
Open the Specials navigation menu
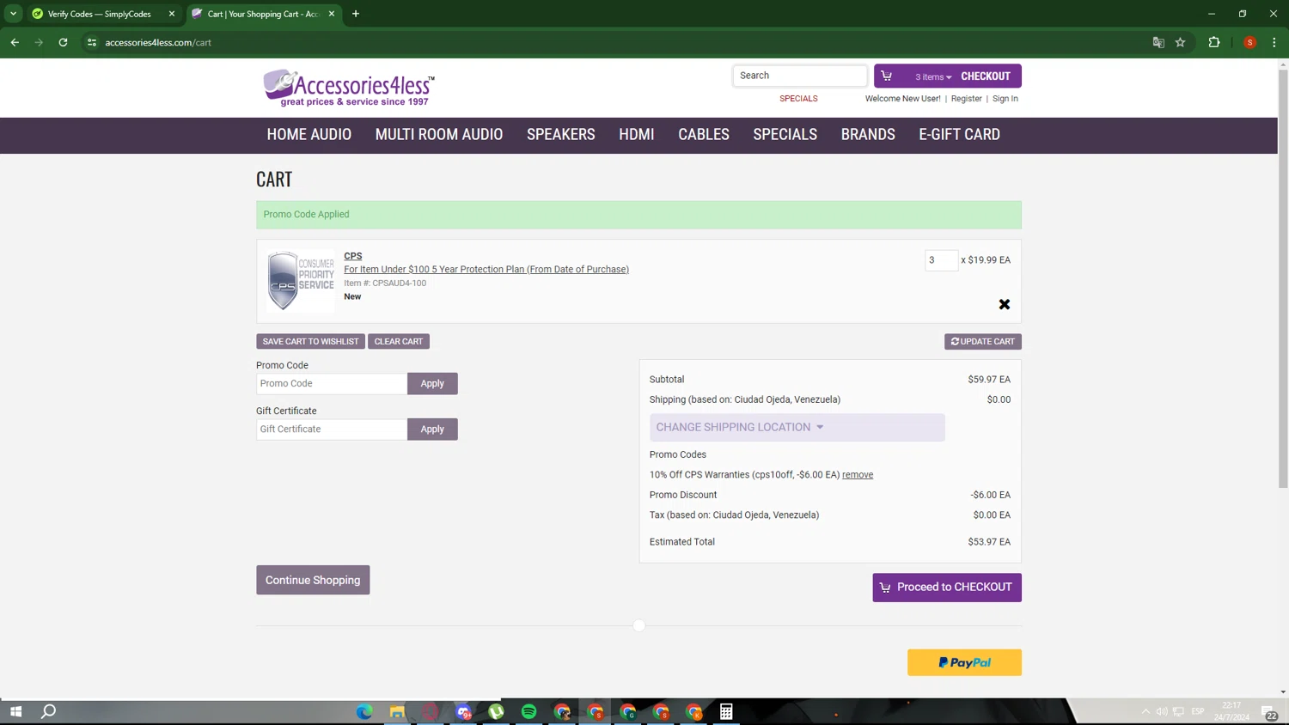pos(785,135)
